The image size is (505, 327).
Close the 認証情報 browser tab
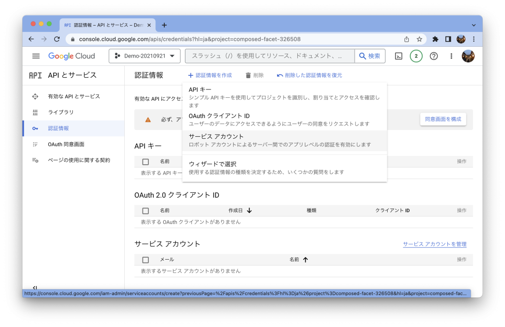tap(149, 25)
